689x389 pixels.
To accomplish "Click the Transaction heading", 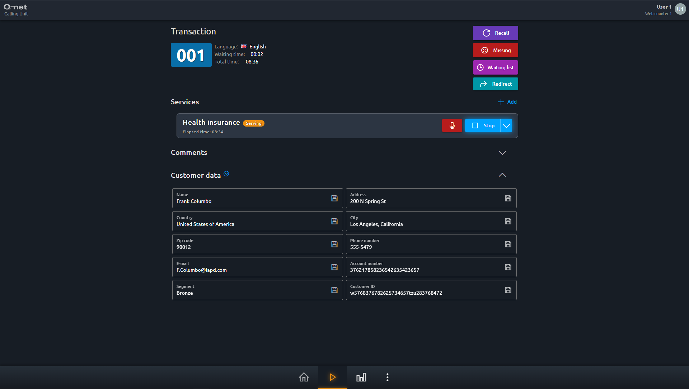I will [x=193, y=32].
